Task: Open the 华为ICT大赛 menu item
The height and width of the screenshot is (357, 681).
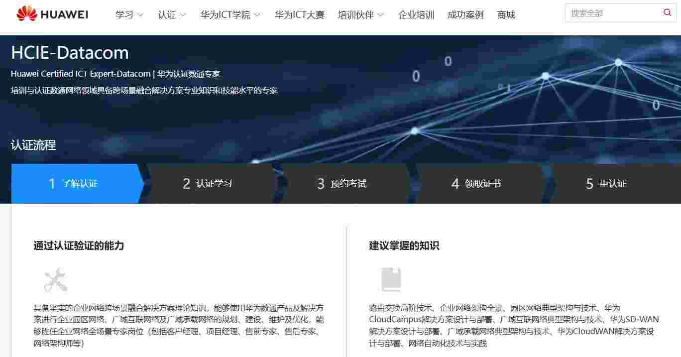Action: (x=299, y=15)
